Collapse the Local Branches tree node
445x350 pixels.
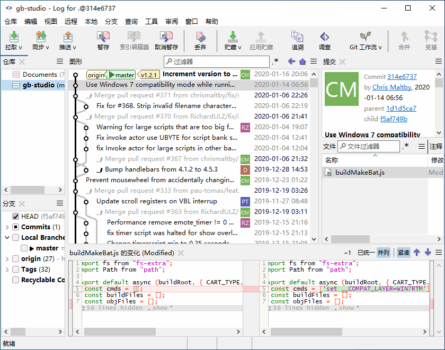(7, 238)
